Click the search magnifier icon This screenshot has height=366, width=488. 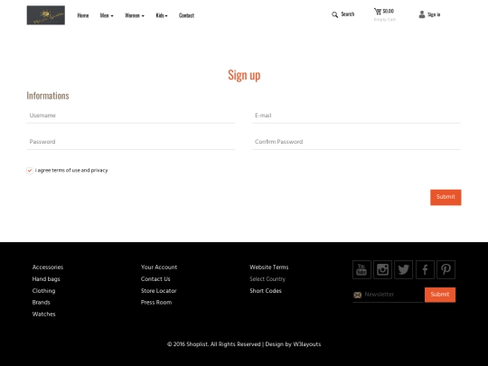(334, 14)
